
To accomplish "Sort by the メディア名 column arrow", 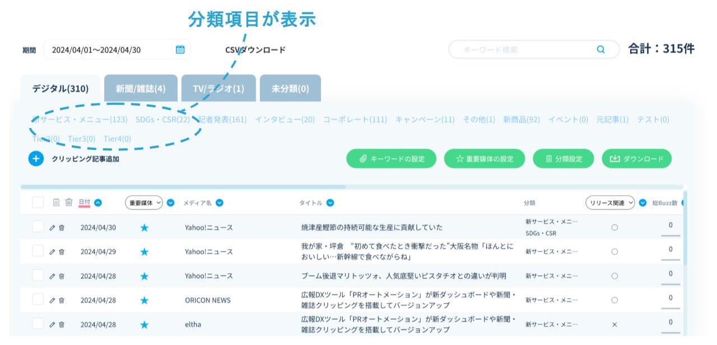I will [x=220, y=203].
